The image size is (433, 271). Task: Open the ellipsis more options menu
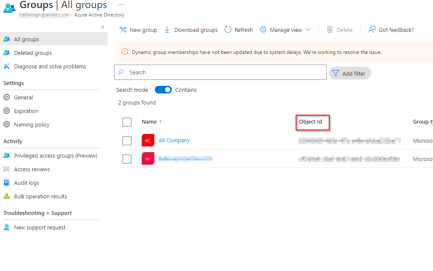pyautogui.click(x=121, y=5)
